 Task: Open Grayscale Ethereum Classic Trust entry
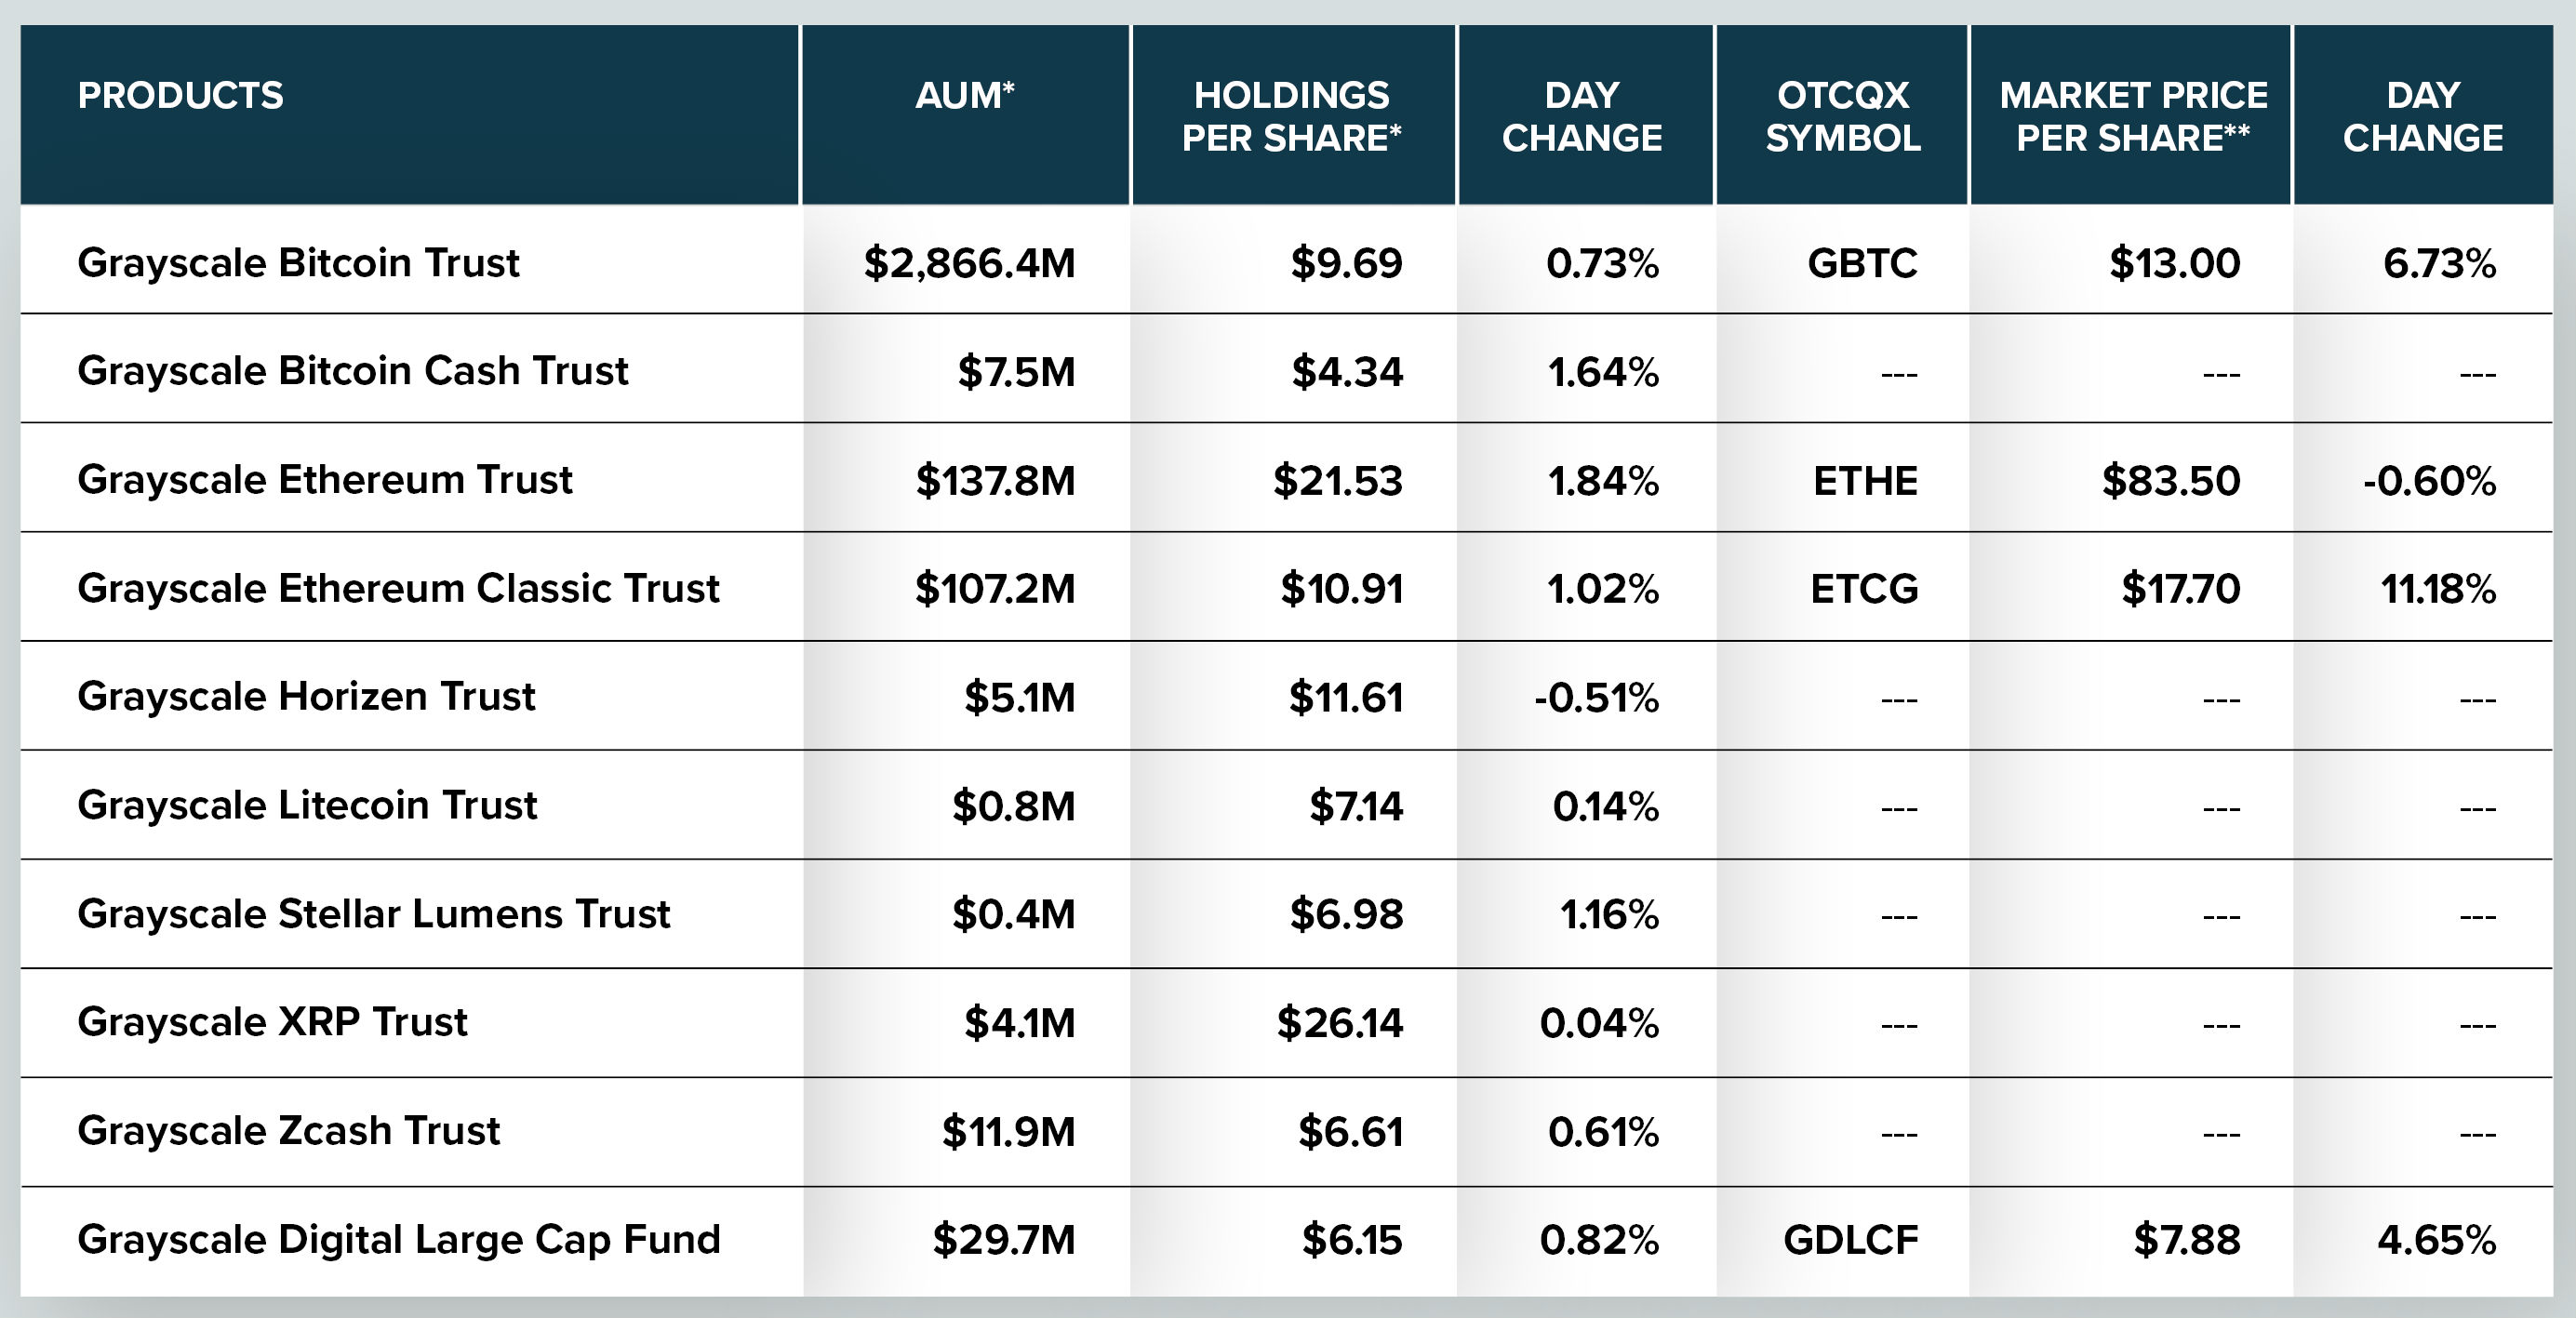coord(398,588)
